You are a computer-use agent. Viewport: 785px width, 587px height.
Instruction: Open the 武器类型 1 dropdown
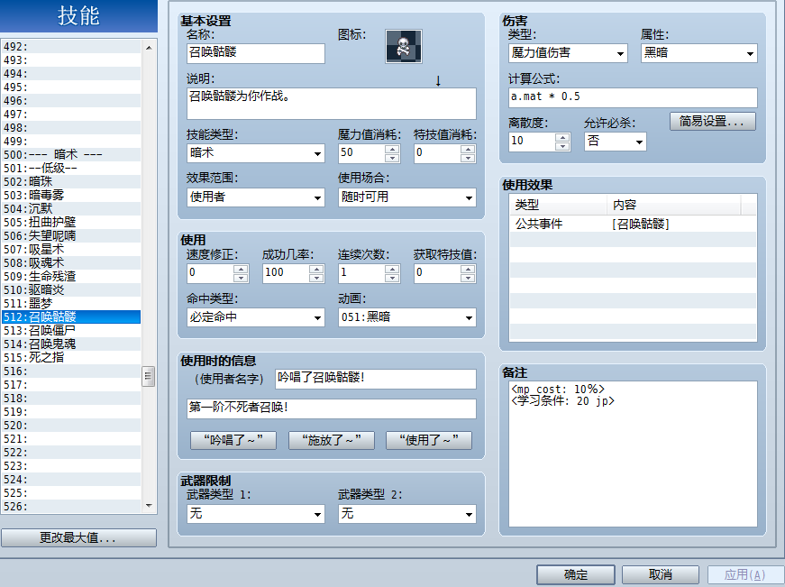[x=255, y=514]
